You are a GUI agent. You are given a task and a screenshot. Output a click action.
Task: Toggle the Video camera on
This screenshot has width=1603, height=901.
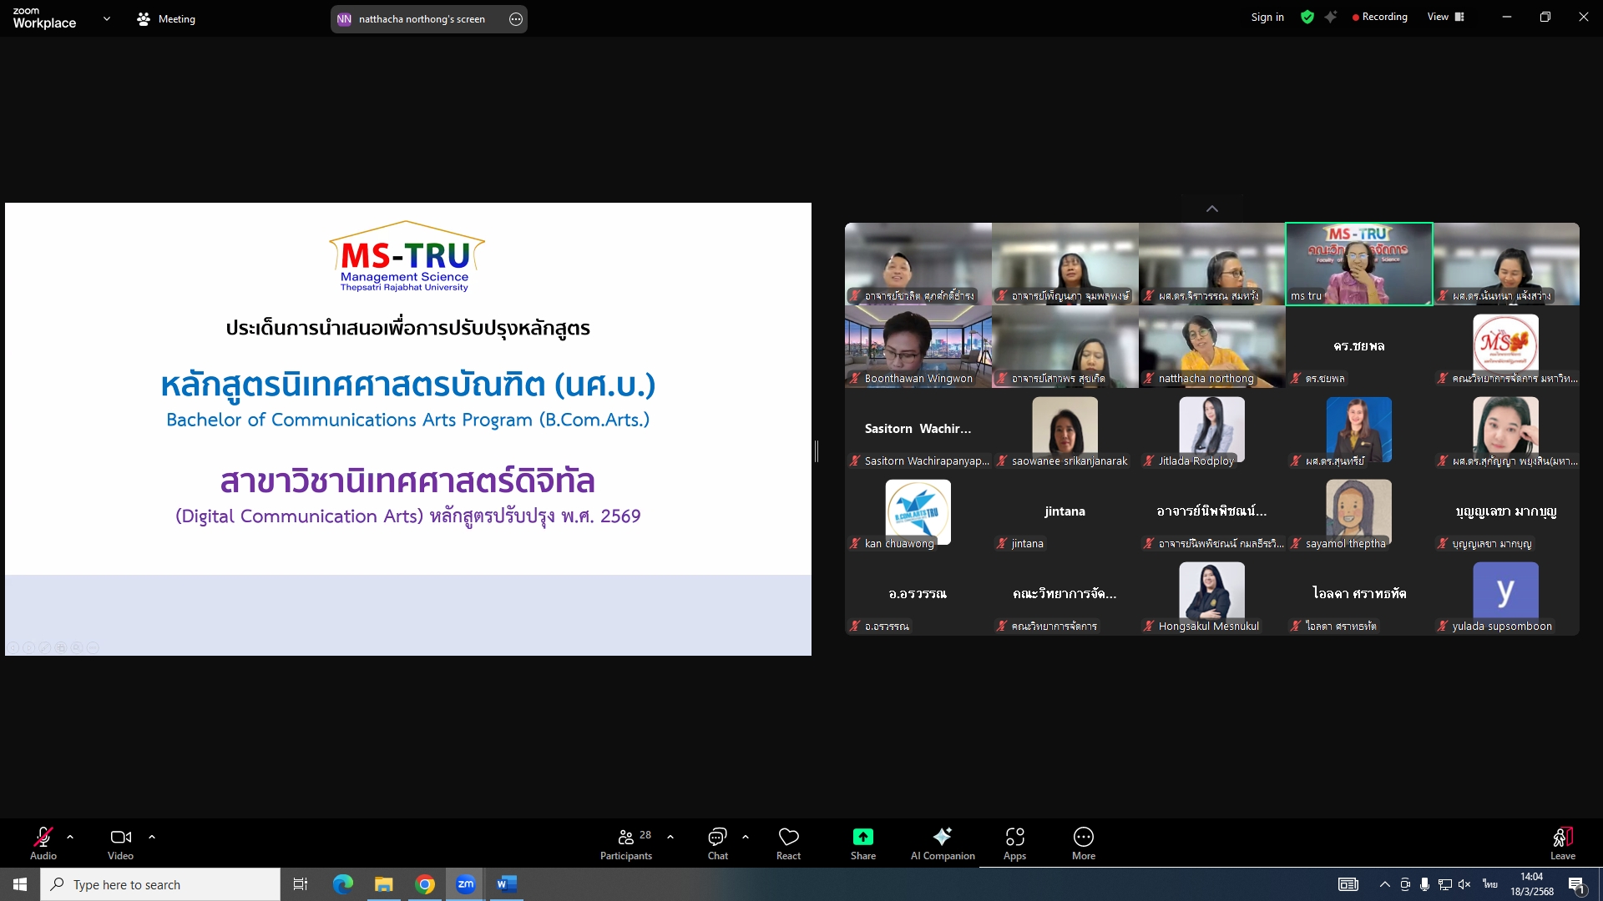point(120,837)
